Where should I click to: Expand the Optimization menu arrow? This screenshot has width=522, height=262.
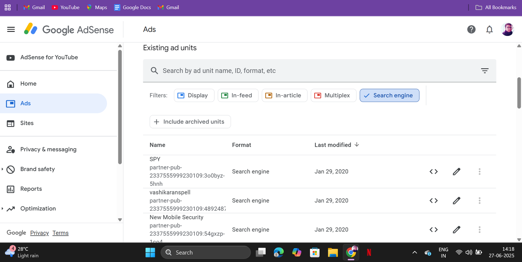[3, 208]
